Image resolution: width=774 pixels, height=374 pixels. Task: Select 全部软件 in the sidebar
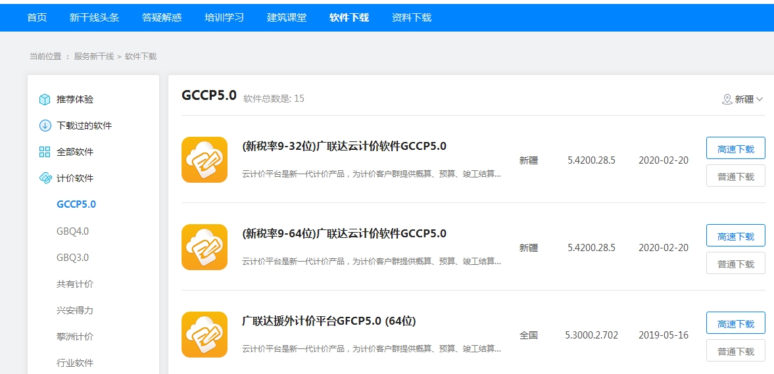75,152
